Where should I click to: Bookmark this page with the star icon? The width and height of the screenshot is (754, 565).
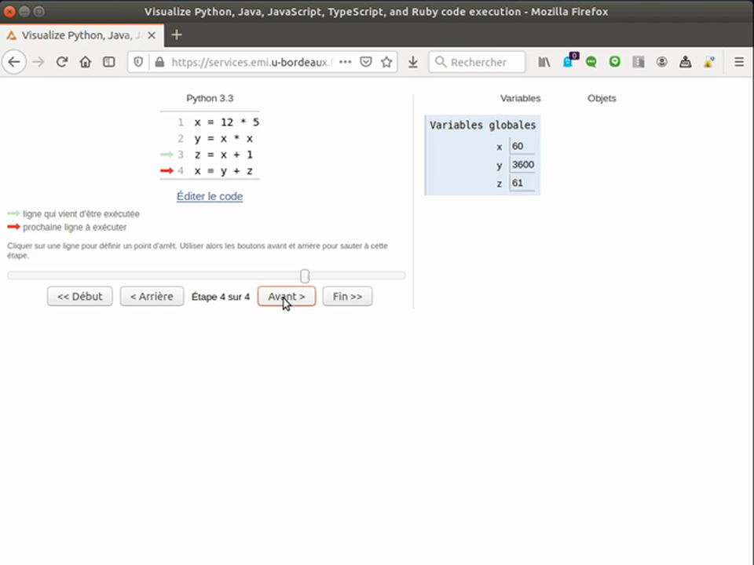tap(386, 62)
